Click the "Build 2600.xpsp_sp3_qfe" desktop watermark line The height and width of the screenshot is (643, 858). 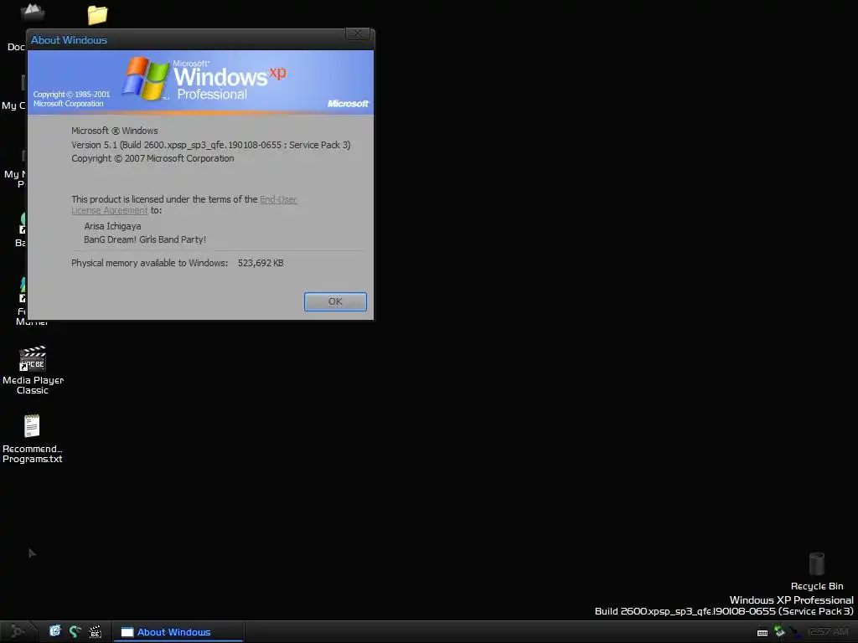pyautogui.click(x=724, y=611)
